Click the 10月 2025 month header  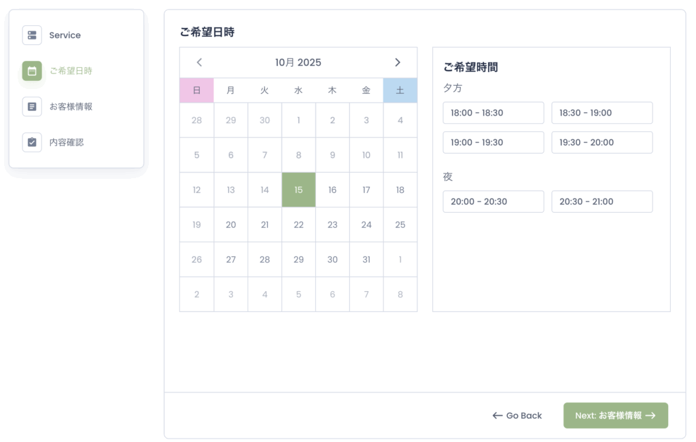click(298, 63)
